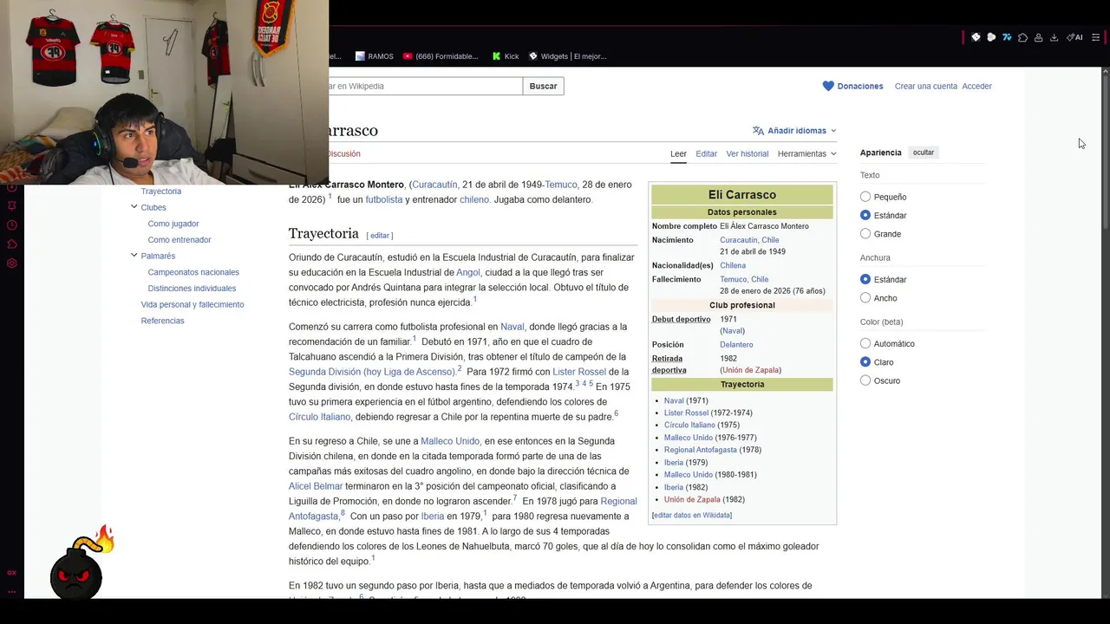Viewport: 1110px width, 624px height.
Task: Select Pequeño text size
Action: point(865,197)
